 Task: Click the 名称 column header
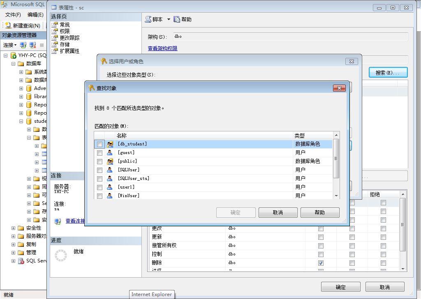pyautogui.click(x=204, y=136)
